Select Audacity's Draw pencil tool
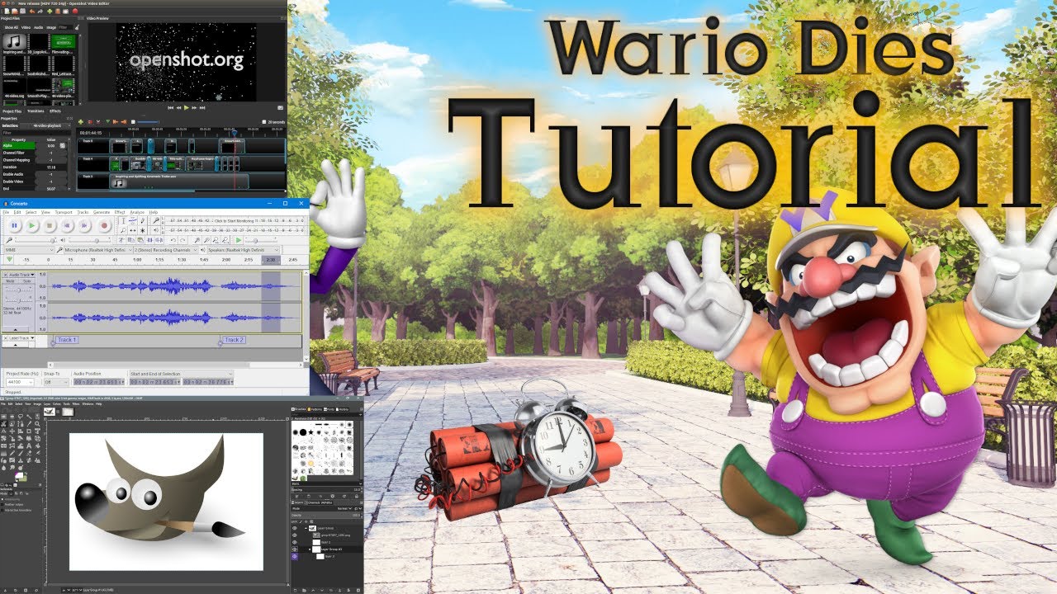This screenshot has width=1057, height=594. pos(143,221)
